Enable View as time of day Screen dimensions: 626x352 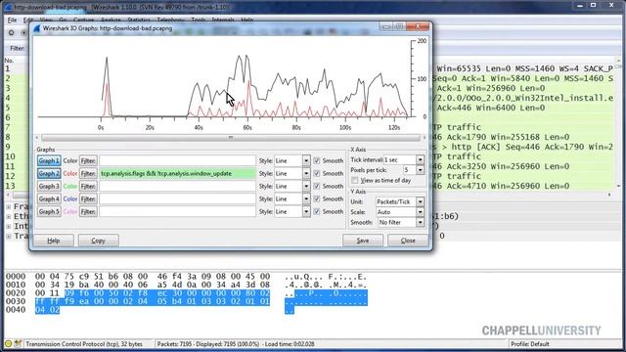tap(355, 180)
